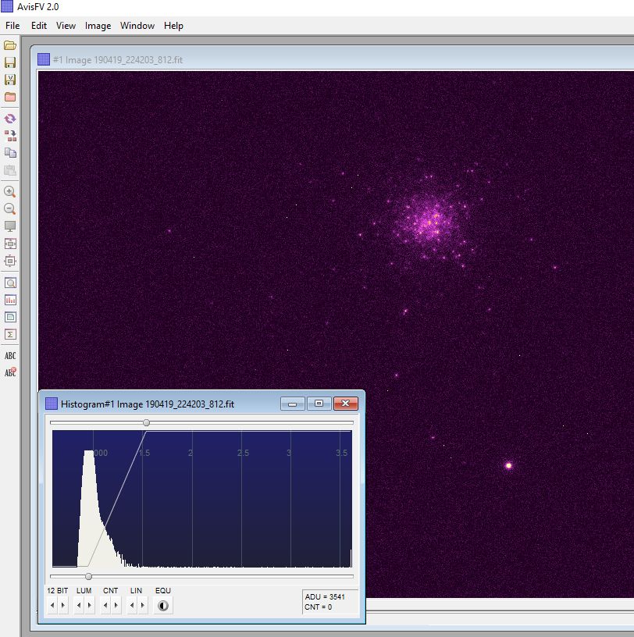Click the right arrow under LIN
634x637 pixels.
point(143,605)
